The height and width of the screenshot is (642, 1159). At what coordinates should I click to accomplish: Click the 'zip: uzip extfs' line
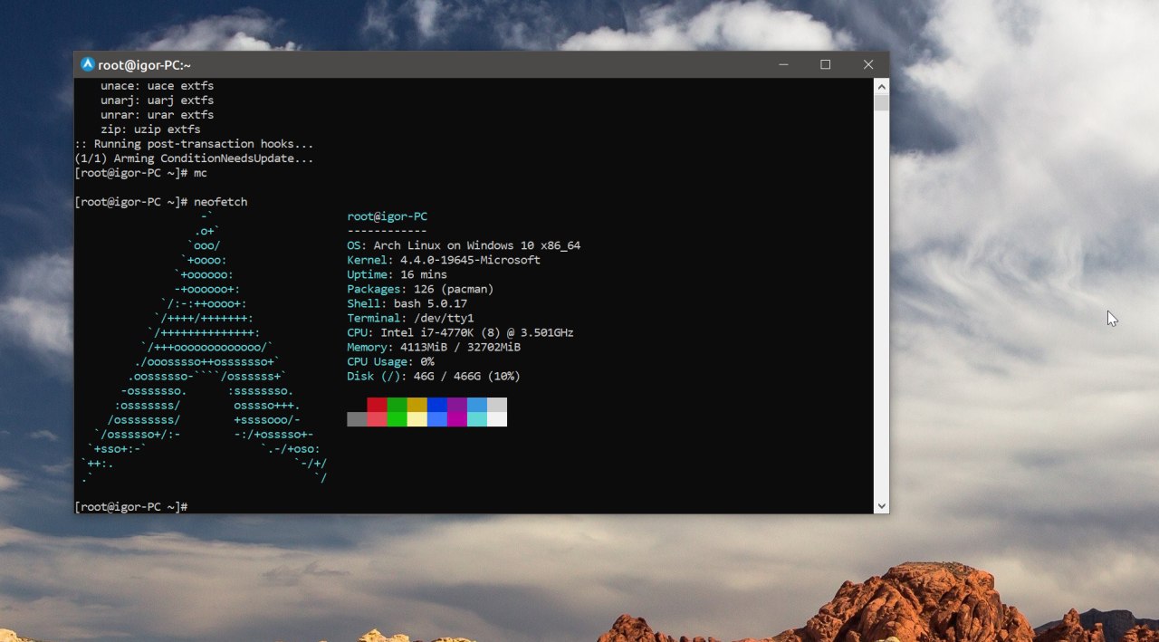[x=150, y=129]
